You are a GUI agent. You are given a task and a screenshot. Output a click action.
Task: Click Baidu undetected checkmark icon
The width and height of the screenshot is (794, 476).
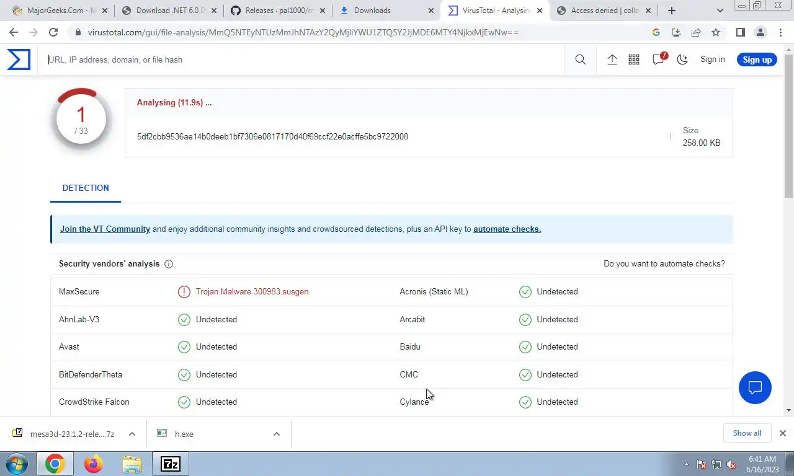[525, 346]
